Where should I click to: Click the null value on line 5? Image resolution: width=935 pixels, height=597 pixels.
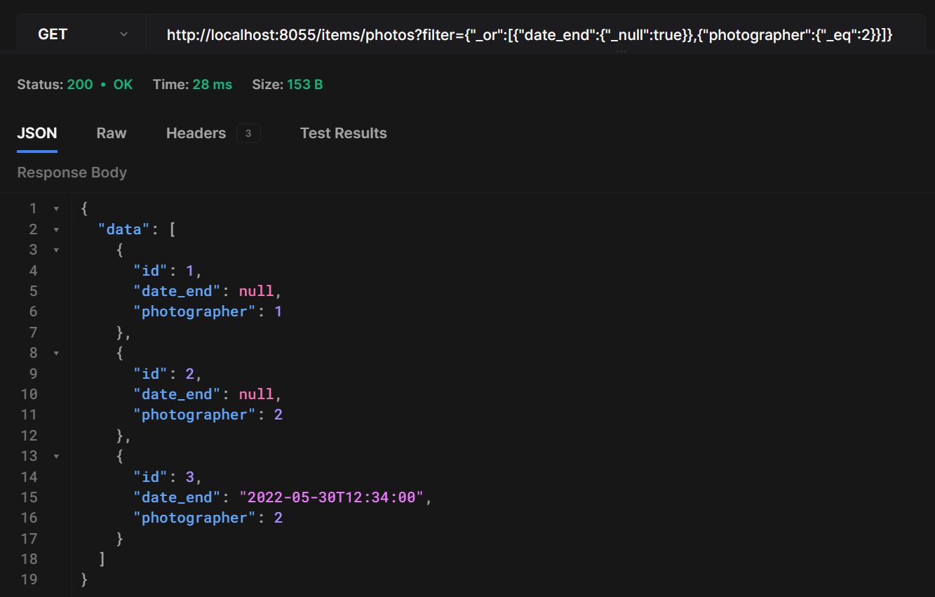257,290
